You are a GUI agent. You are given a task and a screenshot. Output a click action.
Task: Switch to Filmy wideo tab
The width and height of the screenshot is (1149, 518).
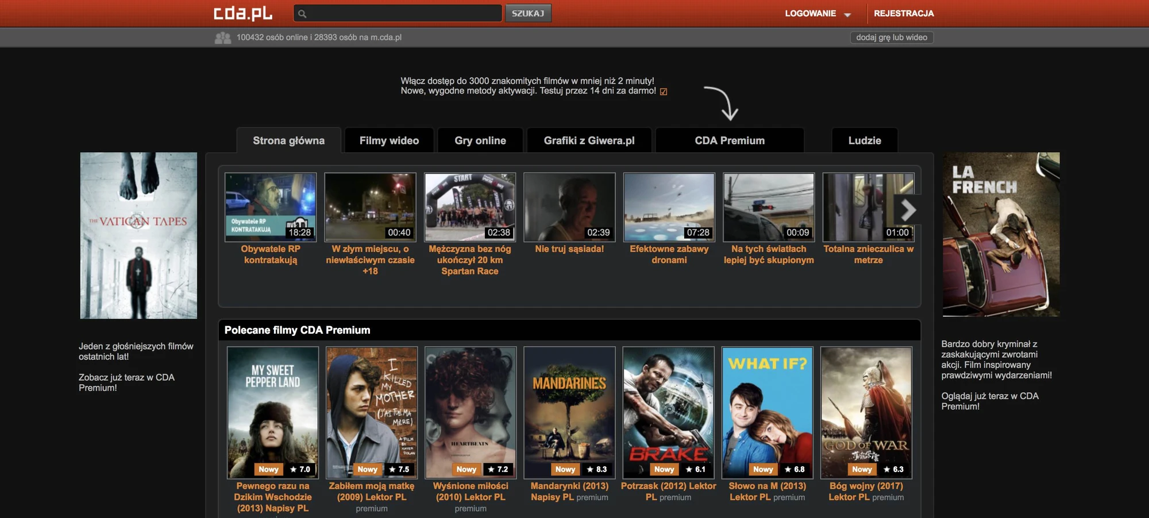point(389,141)
